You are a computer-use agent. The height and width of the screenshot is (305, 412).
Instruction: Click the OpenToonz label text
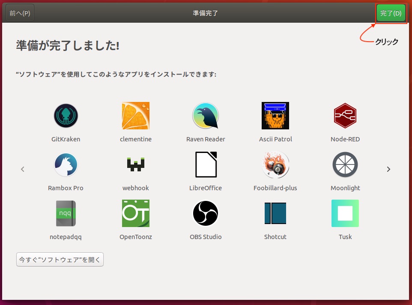[x=136, y=237]
